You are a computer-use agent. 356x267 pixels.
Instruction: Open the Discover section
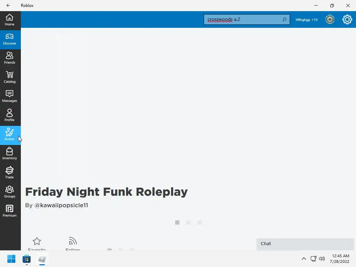click(x=9, y=40)
